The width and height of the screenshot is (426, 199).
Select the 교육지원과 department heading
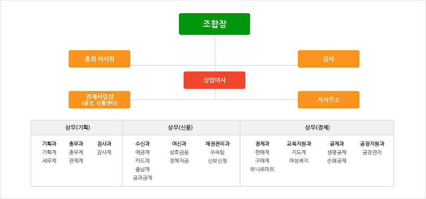tap(299, 144)
